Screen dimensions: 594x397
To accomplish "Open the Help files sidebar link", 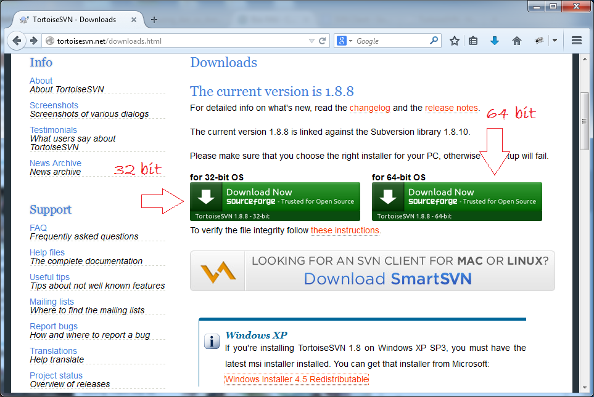I will (x=47, y=252).
